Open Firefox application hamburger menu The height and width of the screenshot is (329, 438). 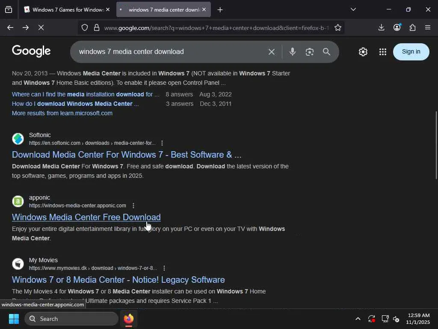coord(427,27)
